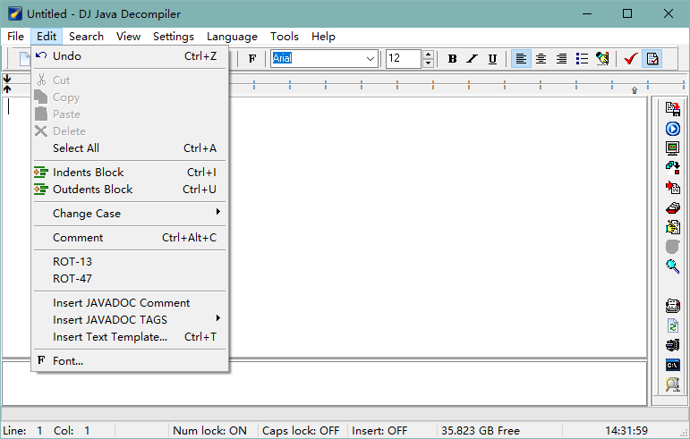Click the hand-with-document toolbar icon
The width and height of the screenshot is (690, 439).
(x=602, y=58)
